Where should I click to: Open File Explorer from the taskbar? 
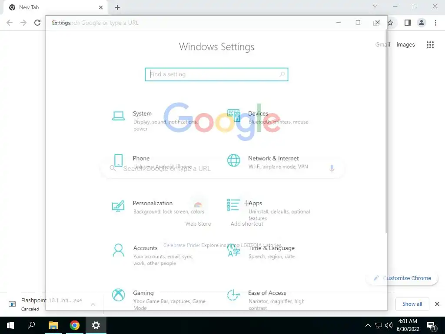(x=53, y=325)
